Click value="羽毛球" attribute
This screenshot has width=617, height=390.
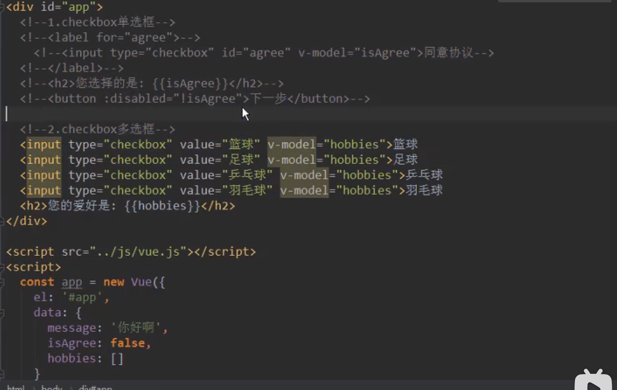point(226,191)
